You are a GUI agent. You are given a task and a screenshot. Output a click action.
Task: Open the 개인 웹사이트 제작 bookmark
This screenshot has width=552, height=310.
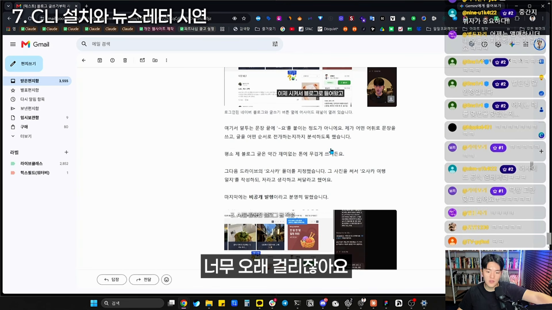pyautogui.click(x=156, y=29)
